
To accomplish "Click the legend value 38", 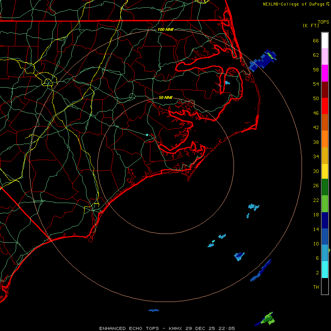I will (316, 142).
